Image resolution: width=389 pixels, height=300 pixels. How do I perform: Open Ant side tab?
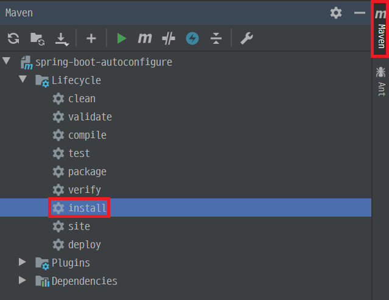point(380,82)
